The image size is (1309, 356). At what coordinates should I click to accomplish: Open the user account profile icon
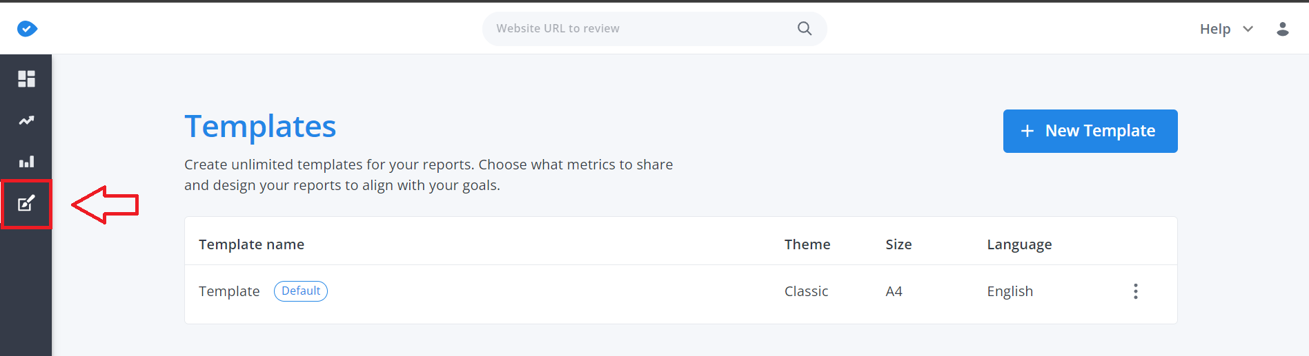1282,29
